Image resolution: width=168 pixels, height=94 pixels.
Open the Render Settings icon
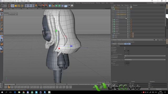pos(46,6)
